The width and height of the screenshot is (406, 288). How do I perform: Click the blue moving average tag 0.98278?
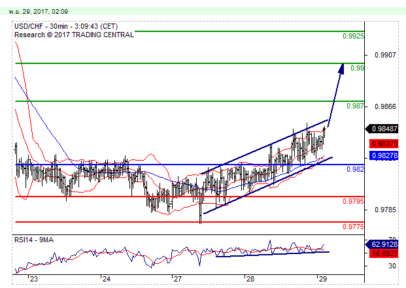pyautogui.click(x=384, y=155)
